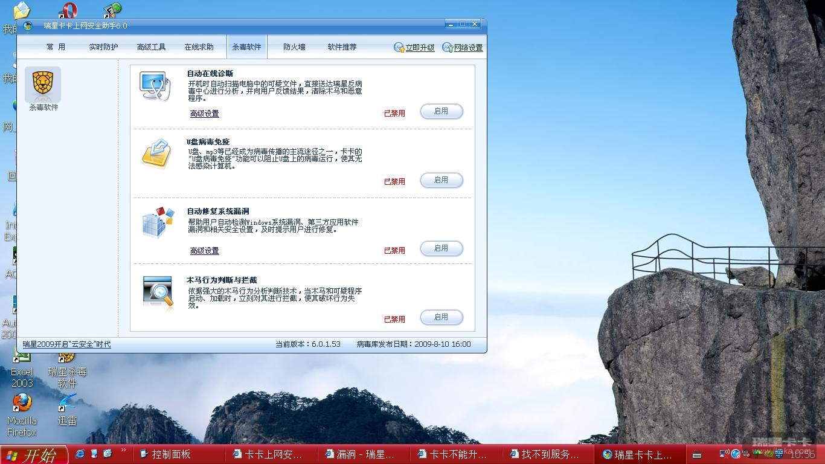Click the 瑞星2009开启"云安全"时代 link
The height and width of the screenshot is (464, 825).
(67, 344)
